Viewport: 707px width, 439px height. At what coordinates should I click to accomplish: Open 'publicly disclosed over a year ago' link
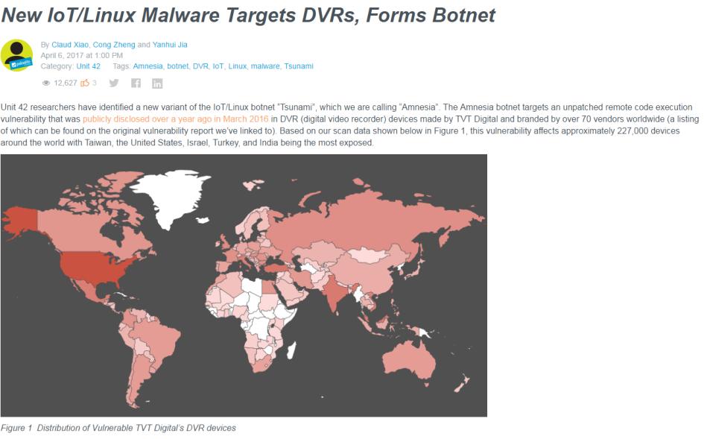point(175,119)
